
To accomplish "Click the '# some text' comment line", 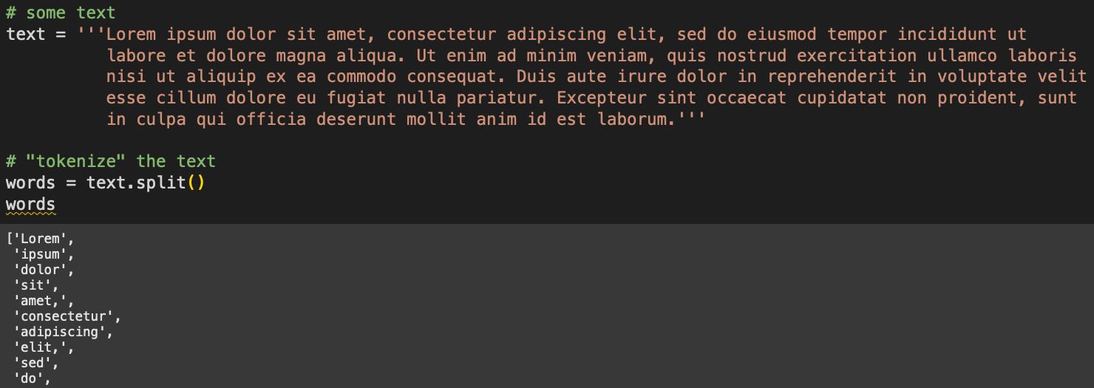I will (61, 13).
